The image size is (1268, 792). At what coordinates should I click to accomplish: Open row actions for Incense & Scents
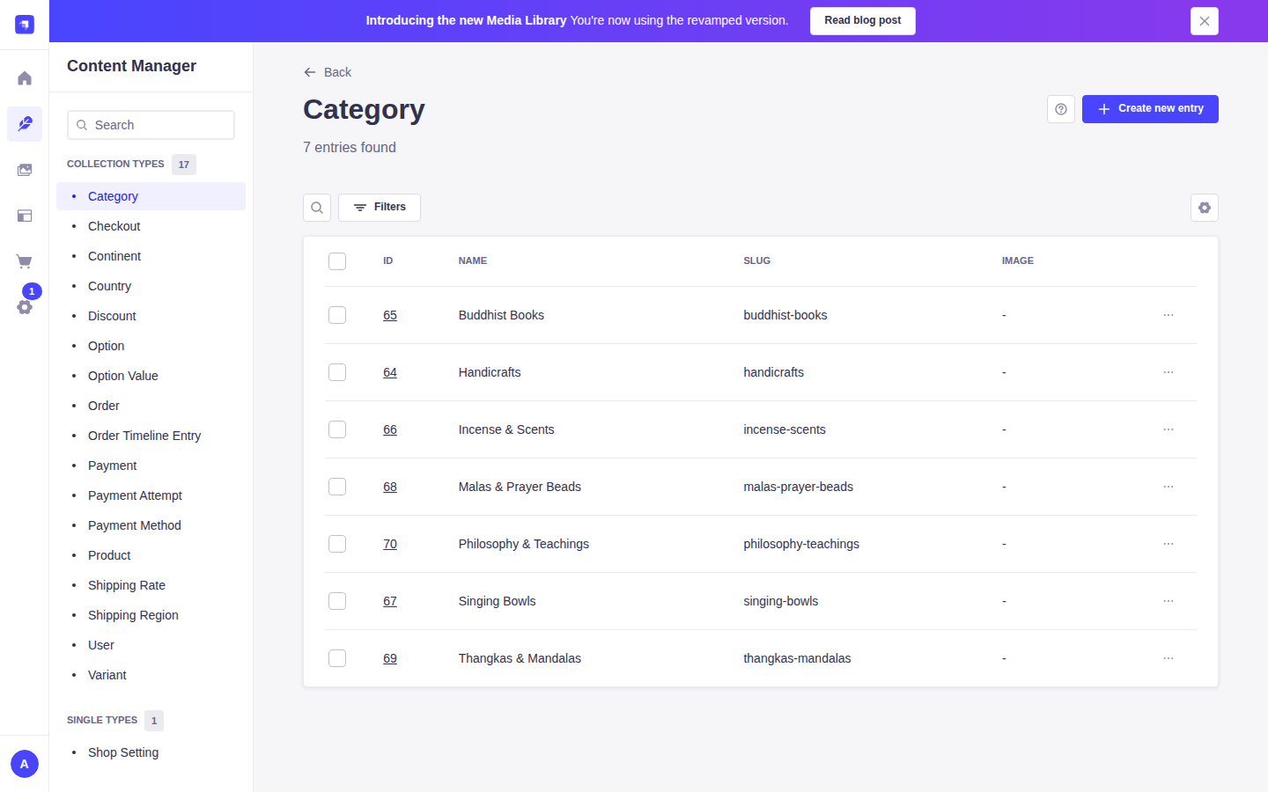coord(1168,429)
